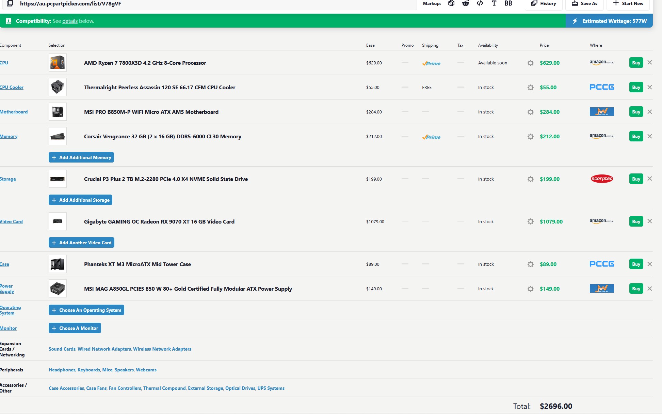Open the Thermal Compound accessories link
Viewport: 662px width, 414px height.
[164, 388]
